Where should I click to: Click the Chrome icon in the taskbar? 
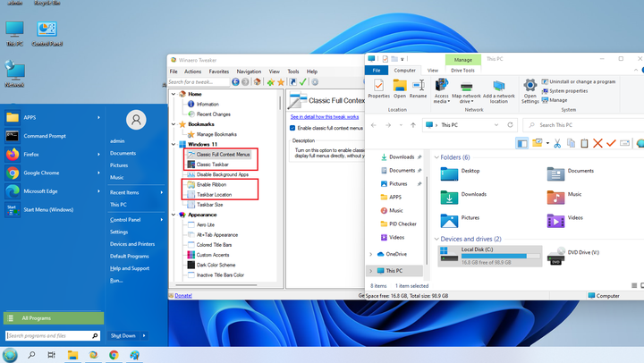(x=114, y=355)
